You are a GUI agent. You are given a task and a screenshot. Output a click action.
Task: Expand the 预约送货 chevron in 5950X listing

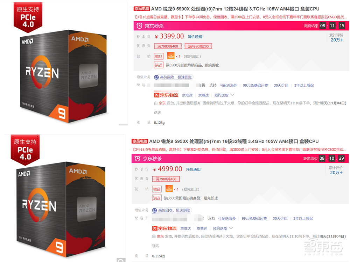pyautogui.click(x=231, y=228)
